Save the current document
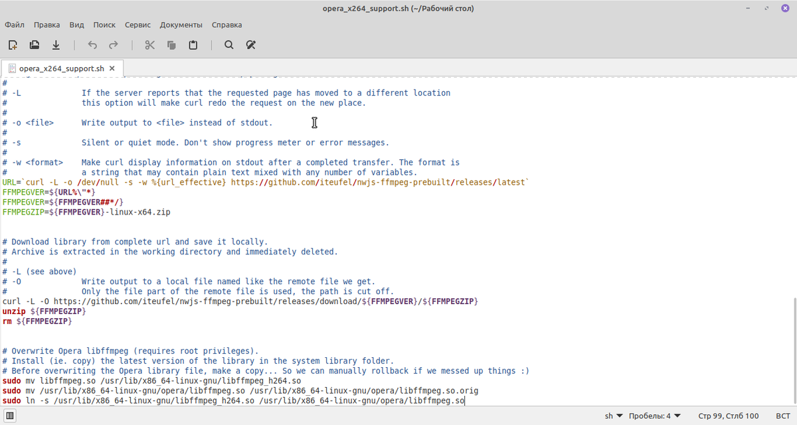This screenshot has height=425, width=797. [56, 45]
